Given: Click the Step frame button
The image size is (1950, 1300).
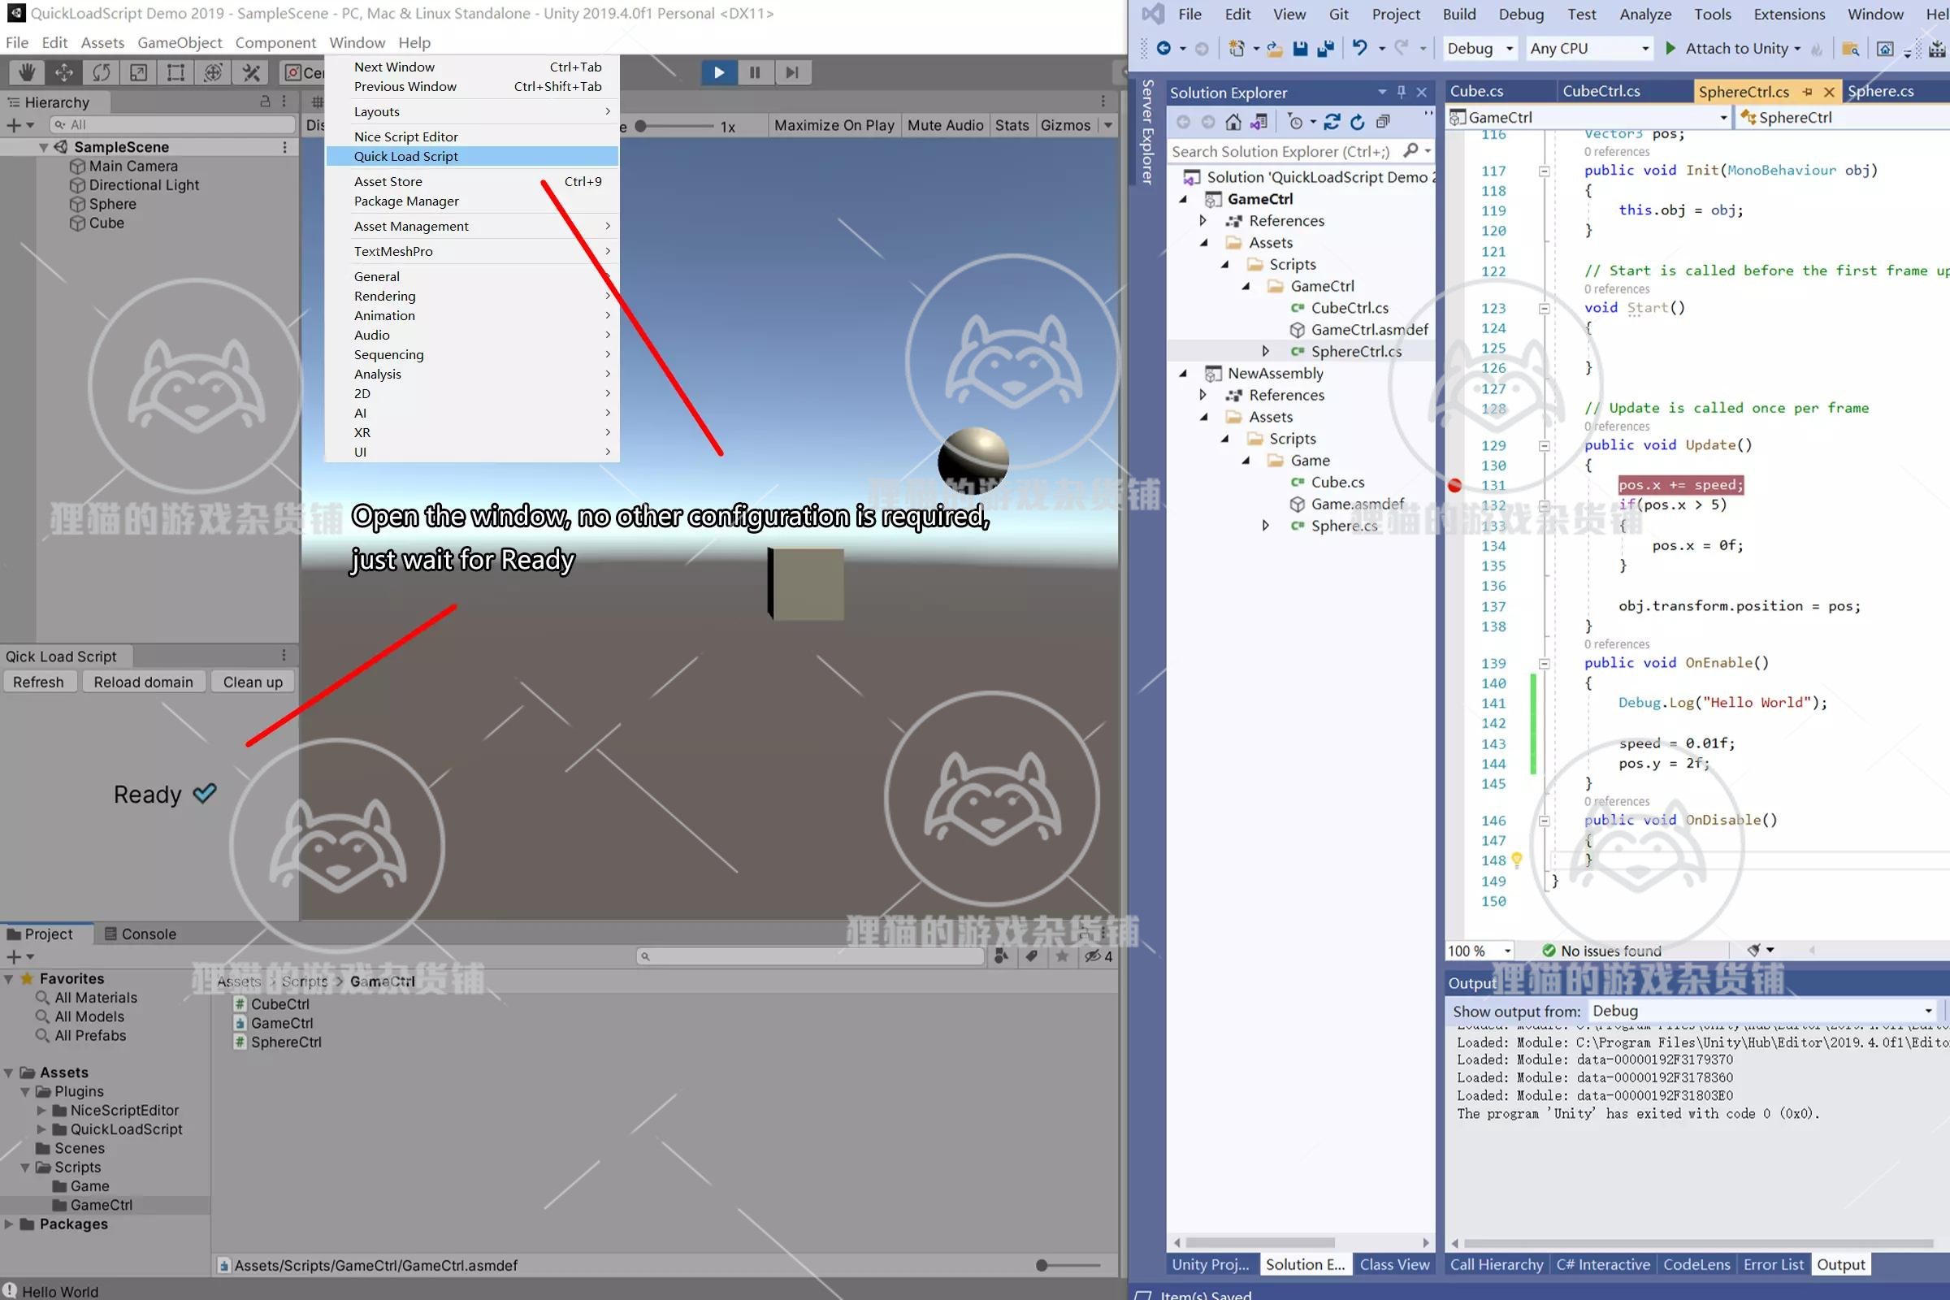Looking at the screenshot, I should click(x=791, y=73).
